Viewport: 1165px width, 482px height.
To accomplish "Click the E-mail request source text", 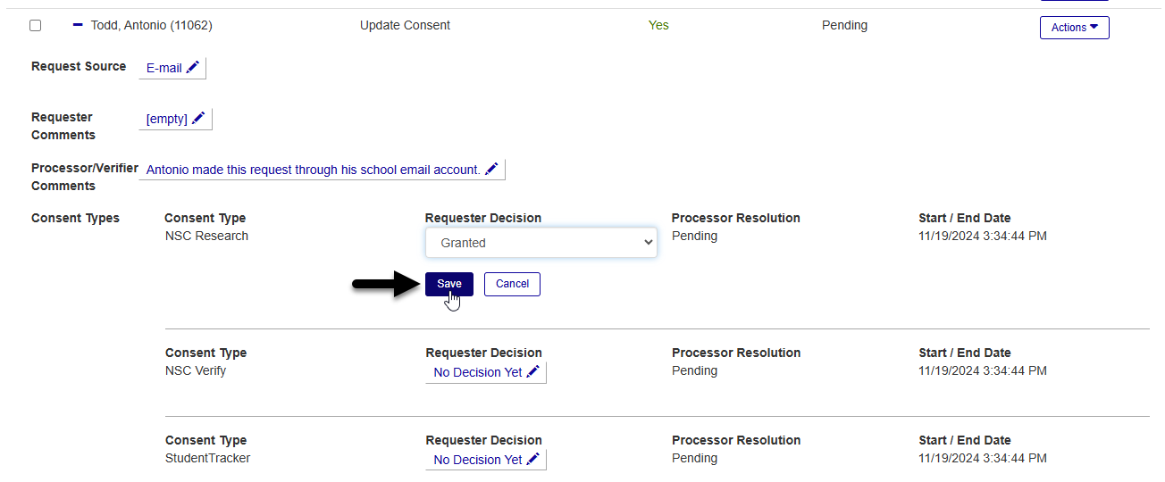I will [x=164, y=68].
